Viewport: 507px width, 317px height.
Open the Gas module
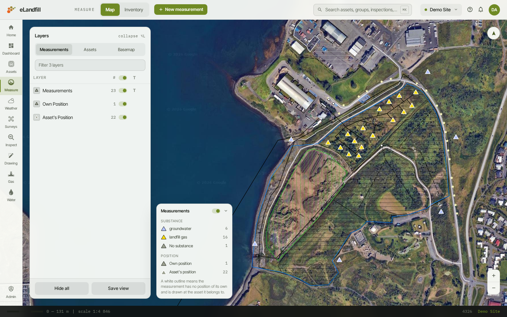(x=11, y=177)
